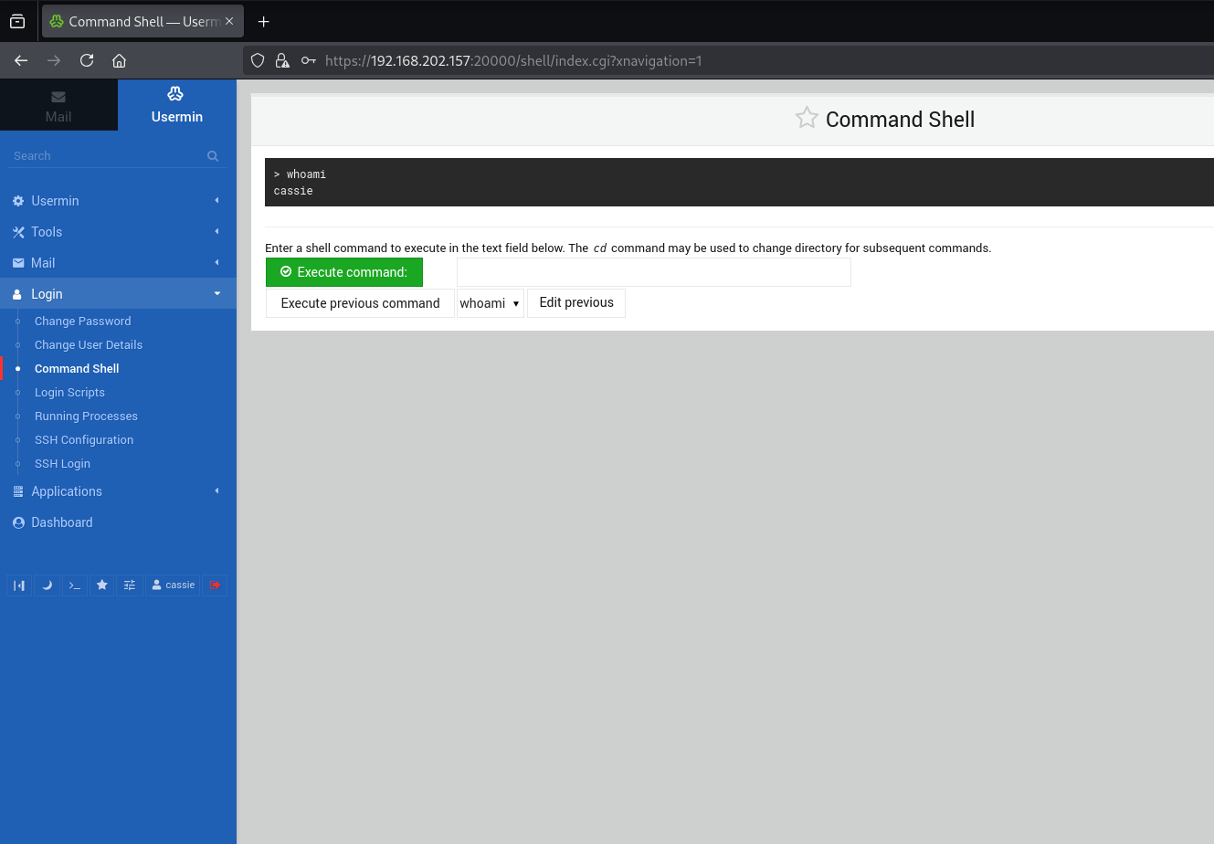Screen dimensions: 1214x844
Task: Toggle night mode moon icon
Action: coord(47,585)
